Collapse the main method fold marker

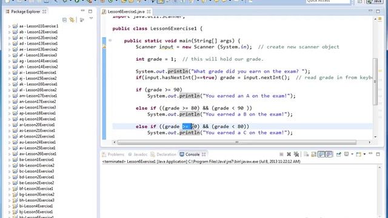coord(110,41)
